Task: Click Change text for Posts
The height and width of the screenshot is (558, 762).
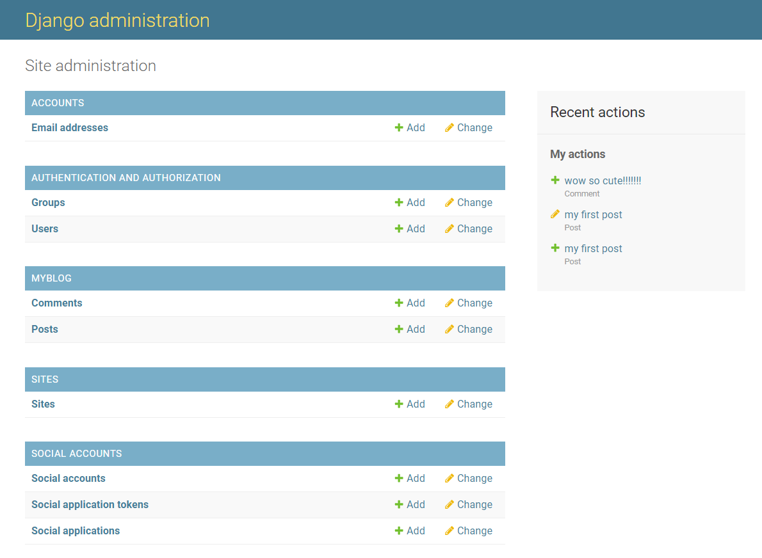Action: pos(474,330)
